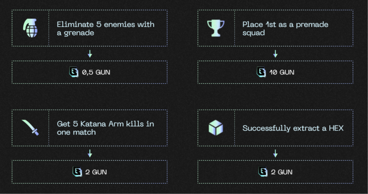This screenshot has width=368, height=194.
Task: Click the arrow below the grenade quest
Action: [90, 54]
